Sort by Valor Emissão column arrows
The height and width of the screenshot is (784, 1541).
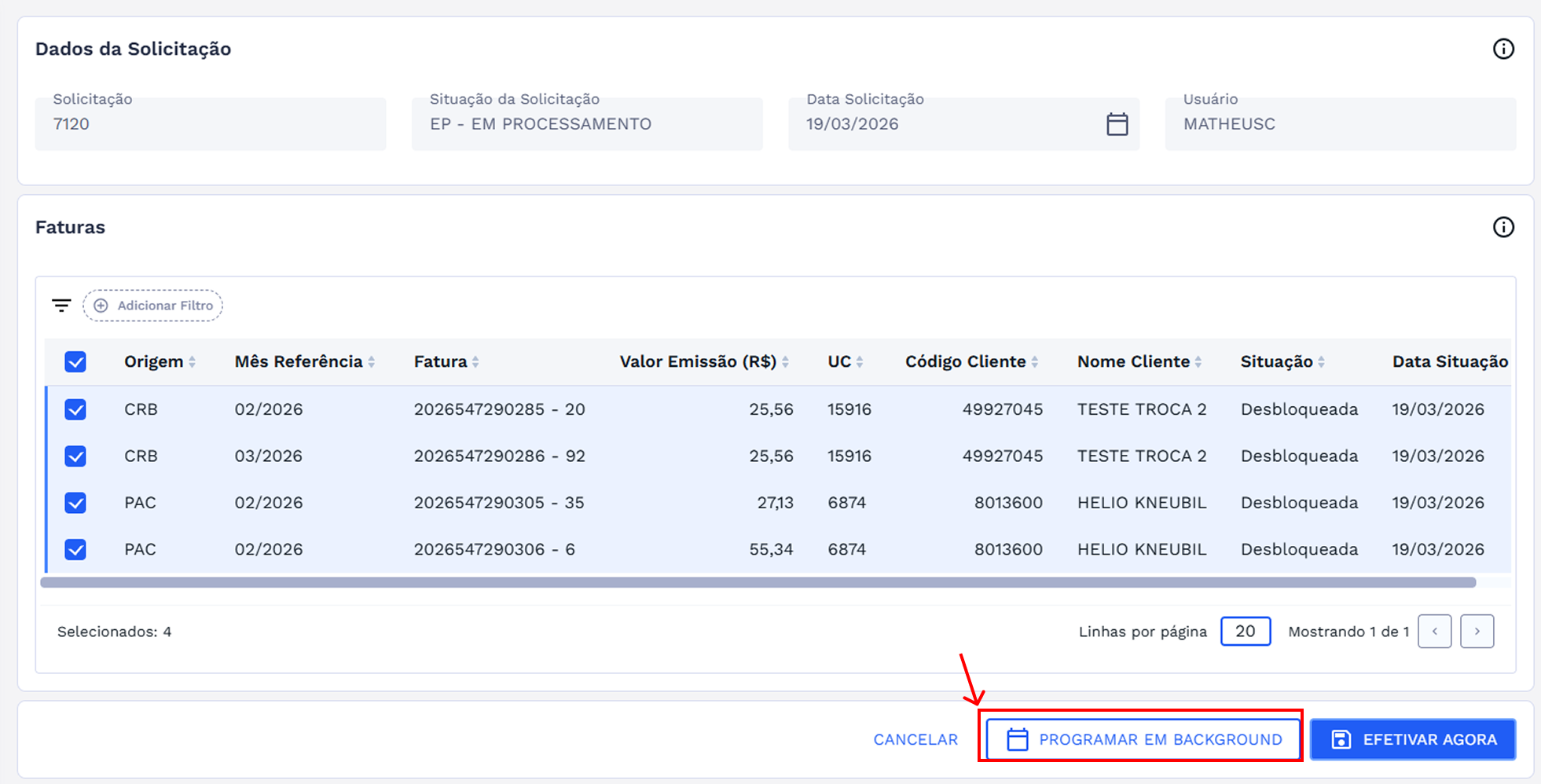785,362
